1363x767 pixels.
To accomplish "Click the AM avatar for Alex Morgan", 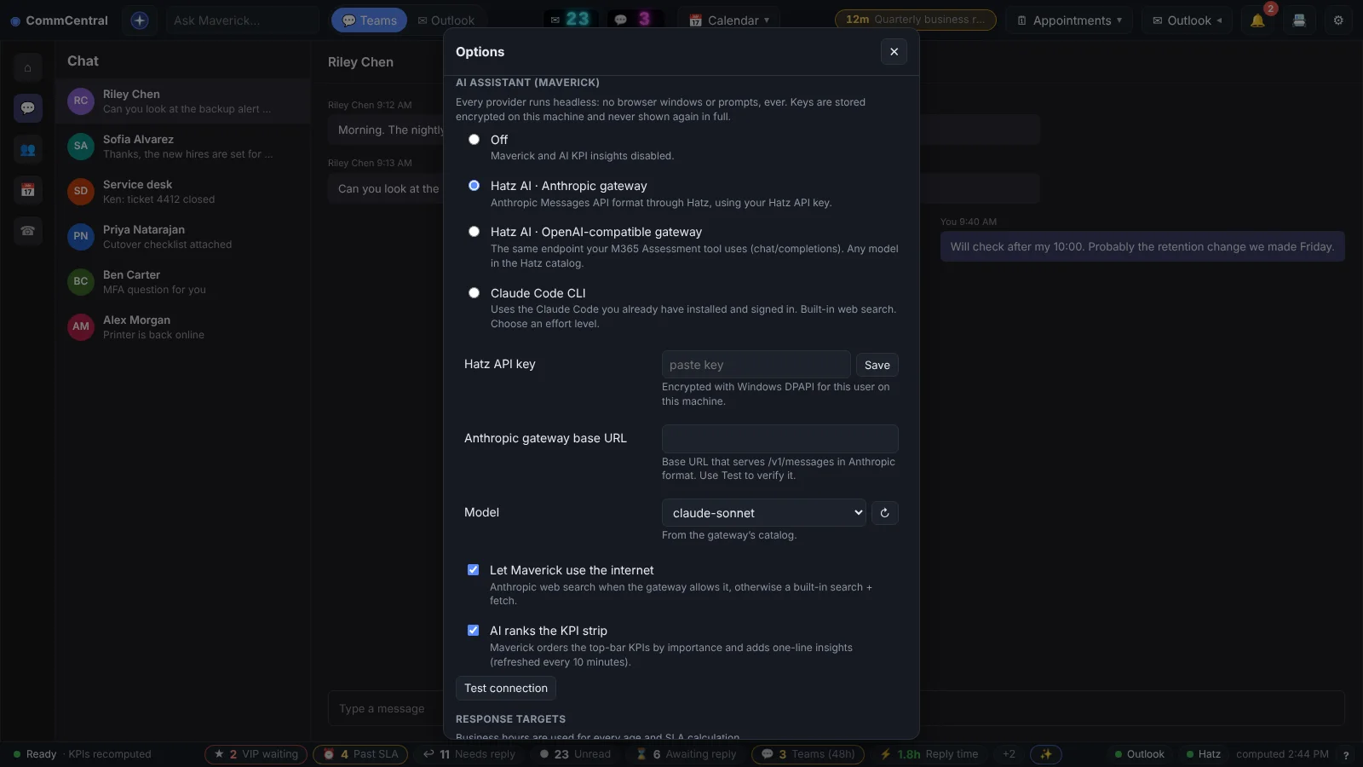I will [x=81, y=326].
